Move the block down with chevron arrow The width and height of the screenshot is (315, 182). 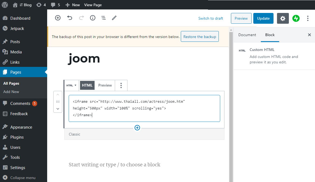(58, 109)
